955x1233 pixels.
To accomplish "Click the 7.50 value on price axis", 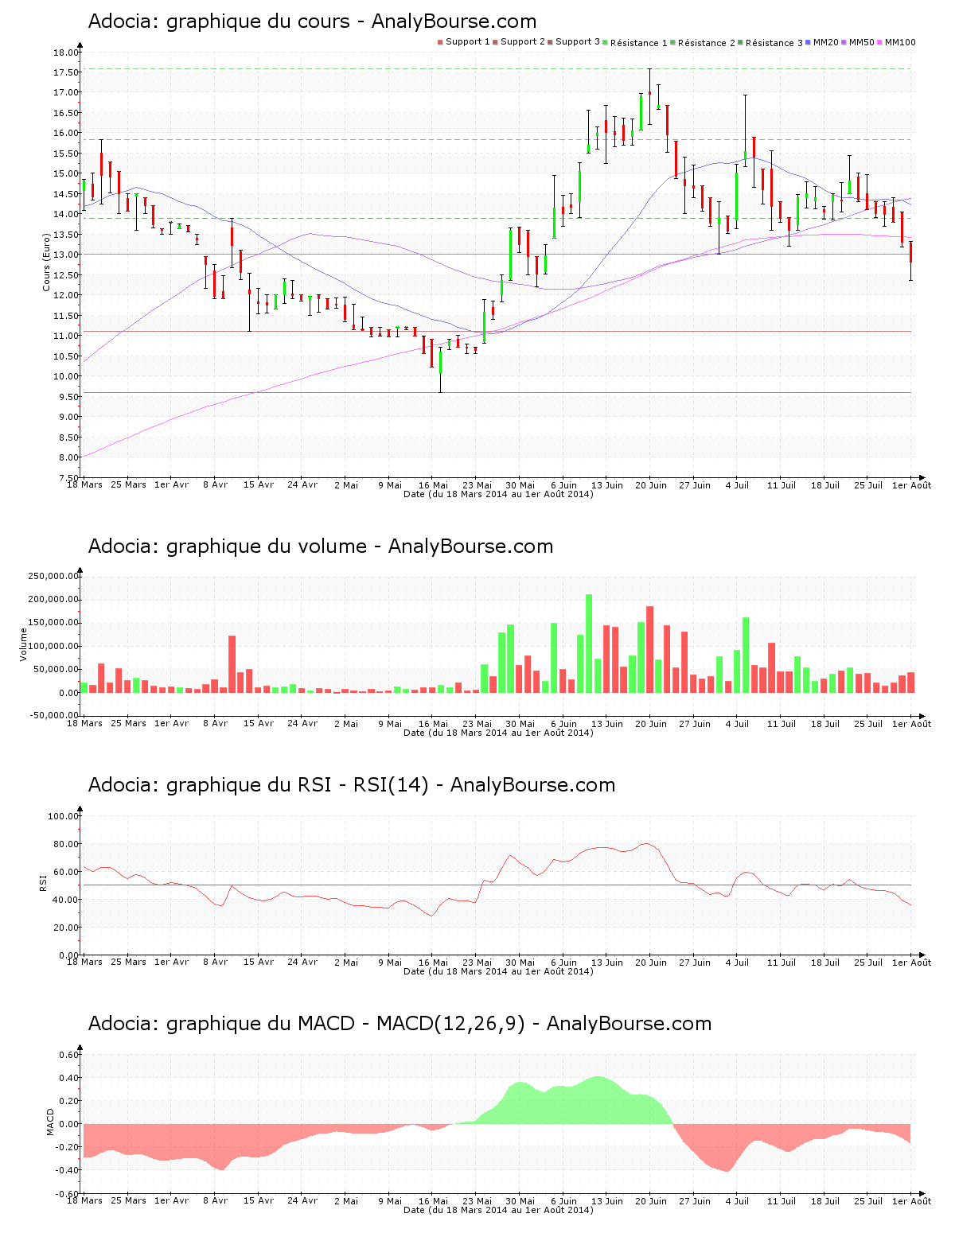I will (68, 478).
